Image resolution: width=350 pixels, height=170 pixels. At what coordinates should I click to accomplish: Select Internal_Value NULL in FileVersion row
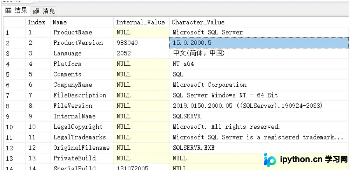(x=142, y=106)
